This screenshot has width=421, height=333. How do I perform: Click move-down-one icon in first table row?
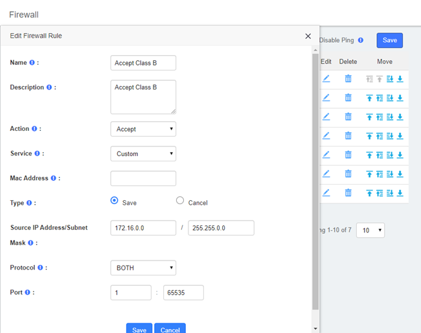click(390, 79)
